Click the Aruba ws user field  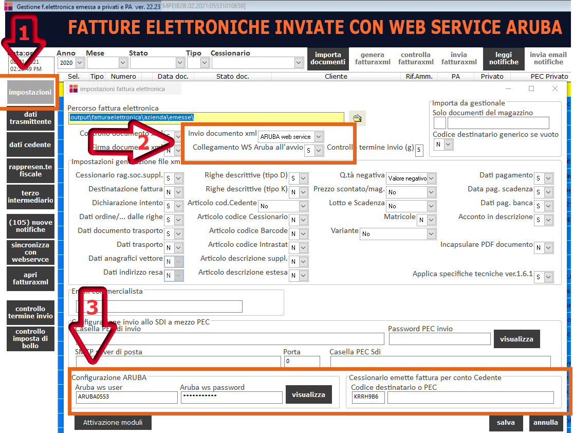pos(126,397)
